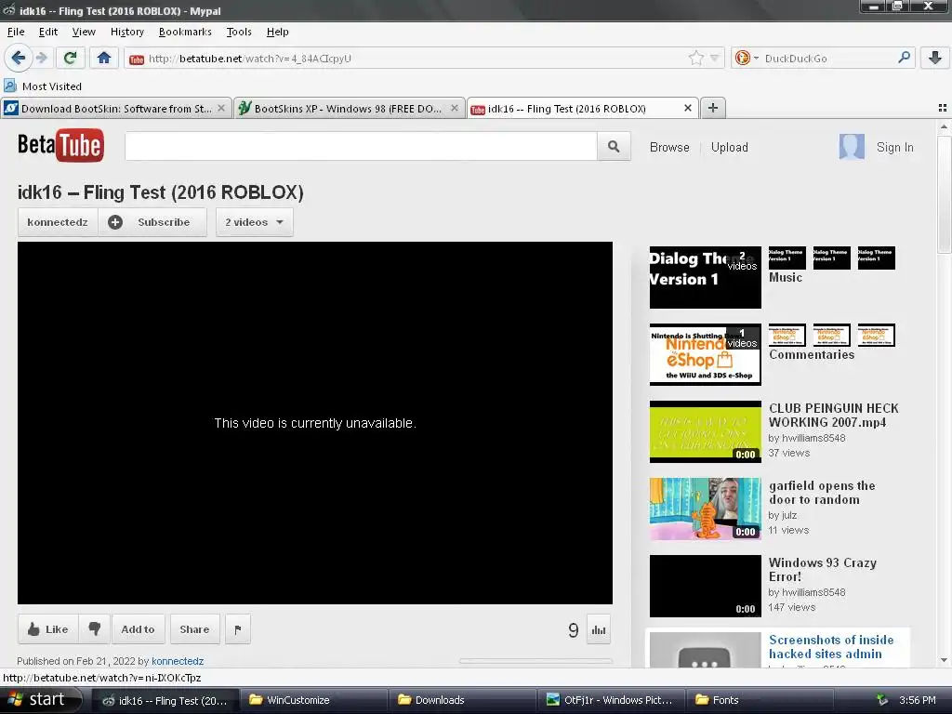Viewport: 952px width, 714px height.
Task: Dislike the video with thumbs down
Action: 95,629
